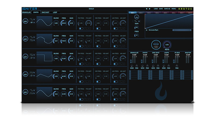Image resolution: width=215 pixels, height=124 pixels.
Task: Mute the FX Bus channel
Action: [x=174, y=62]
